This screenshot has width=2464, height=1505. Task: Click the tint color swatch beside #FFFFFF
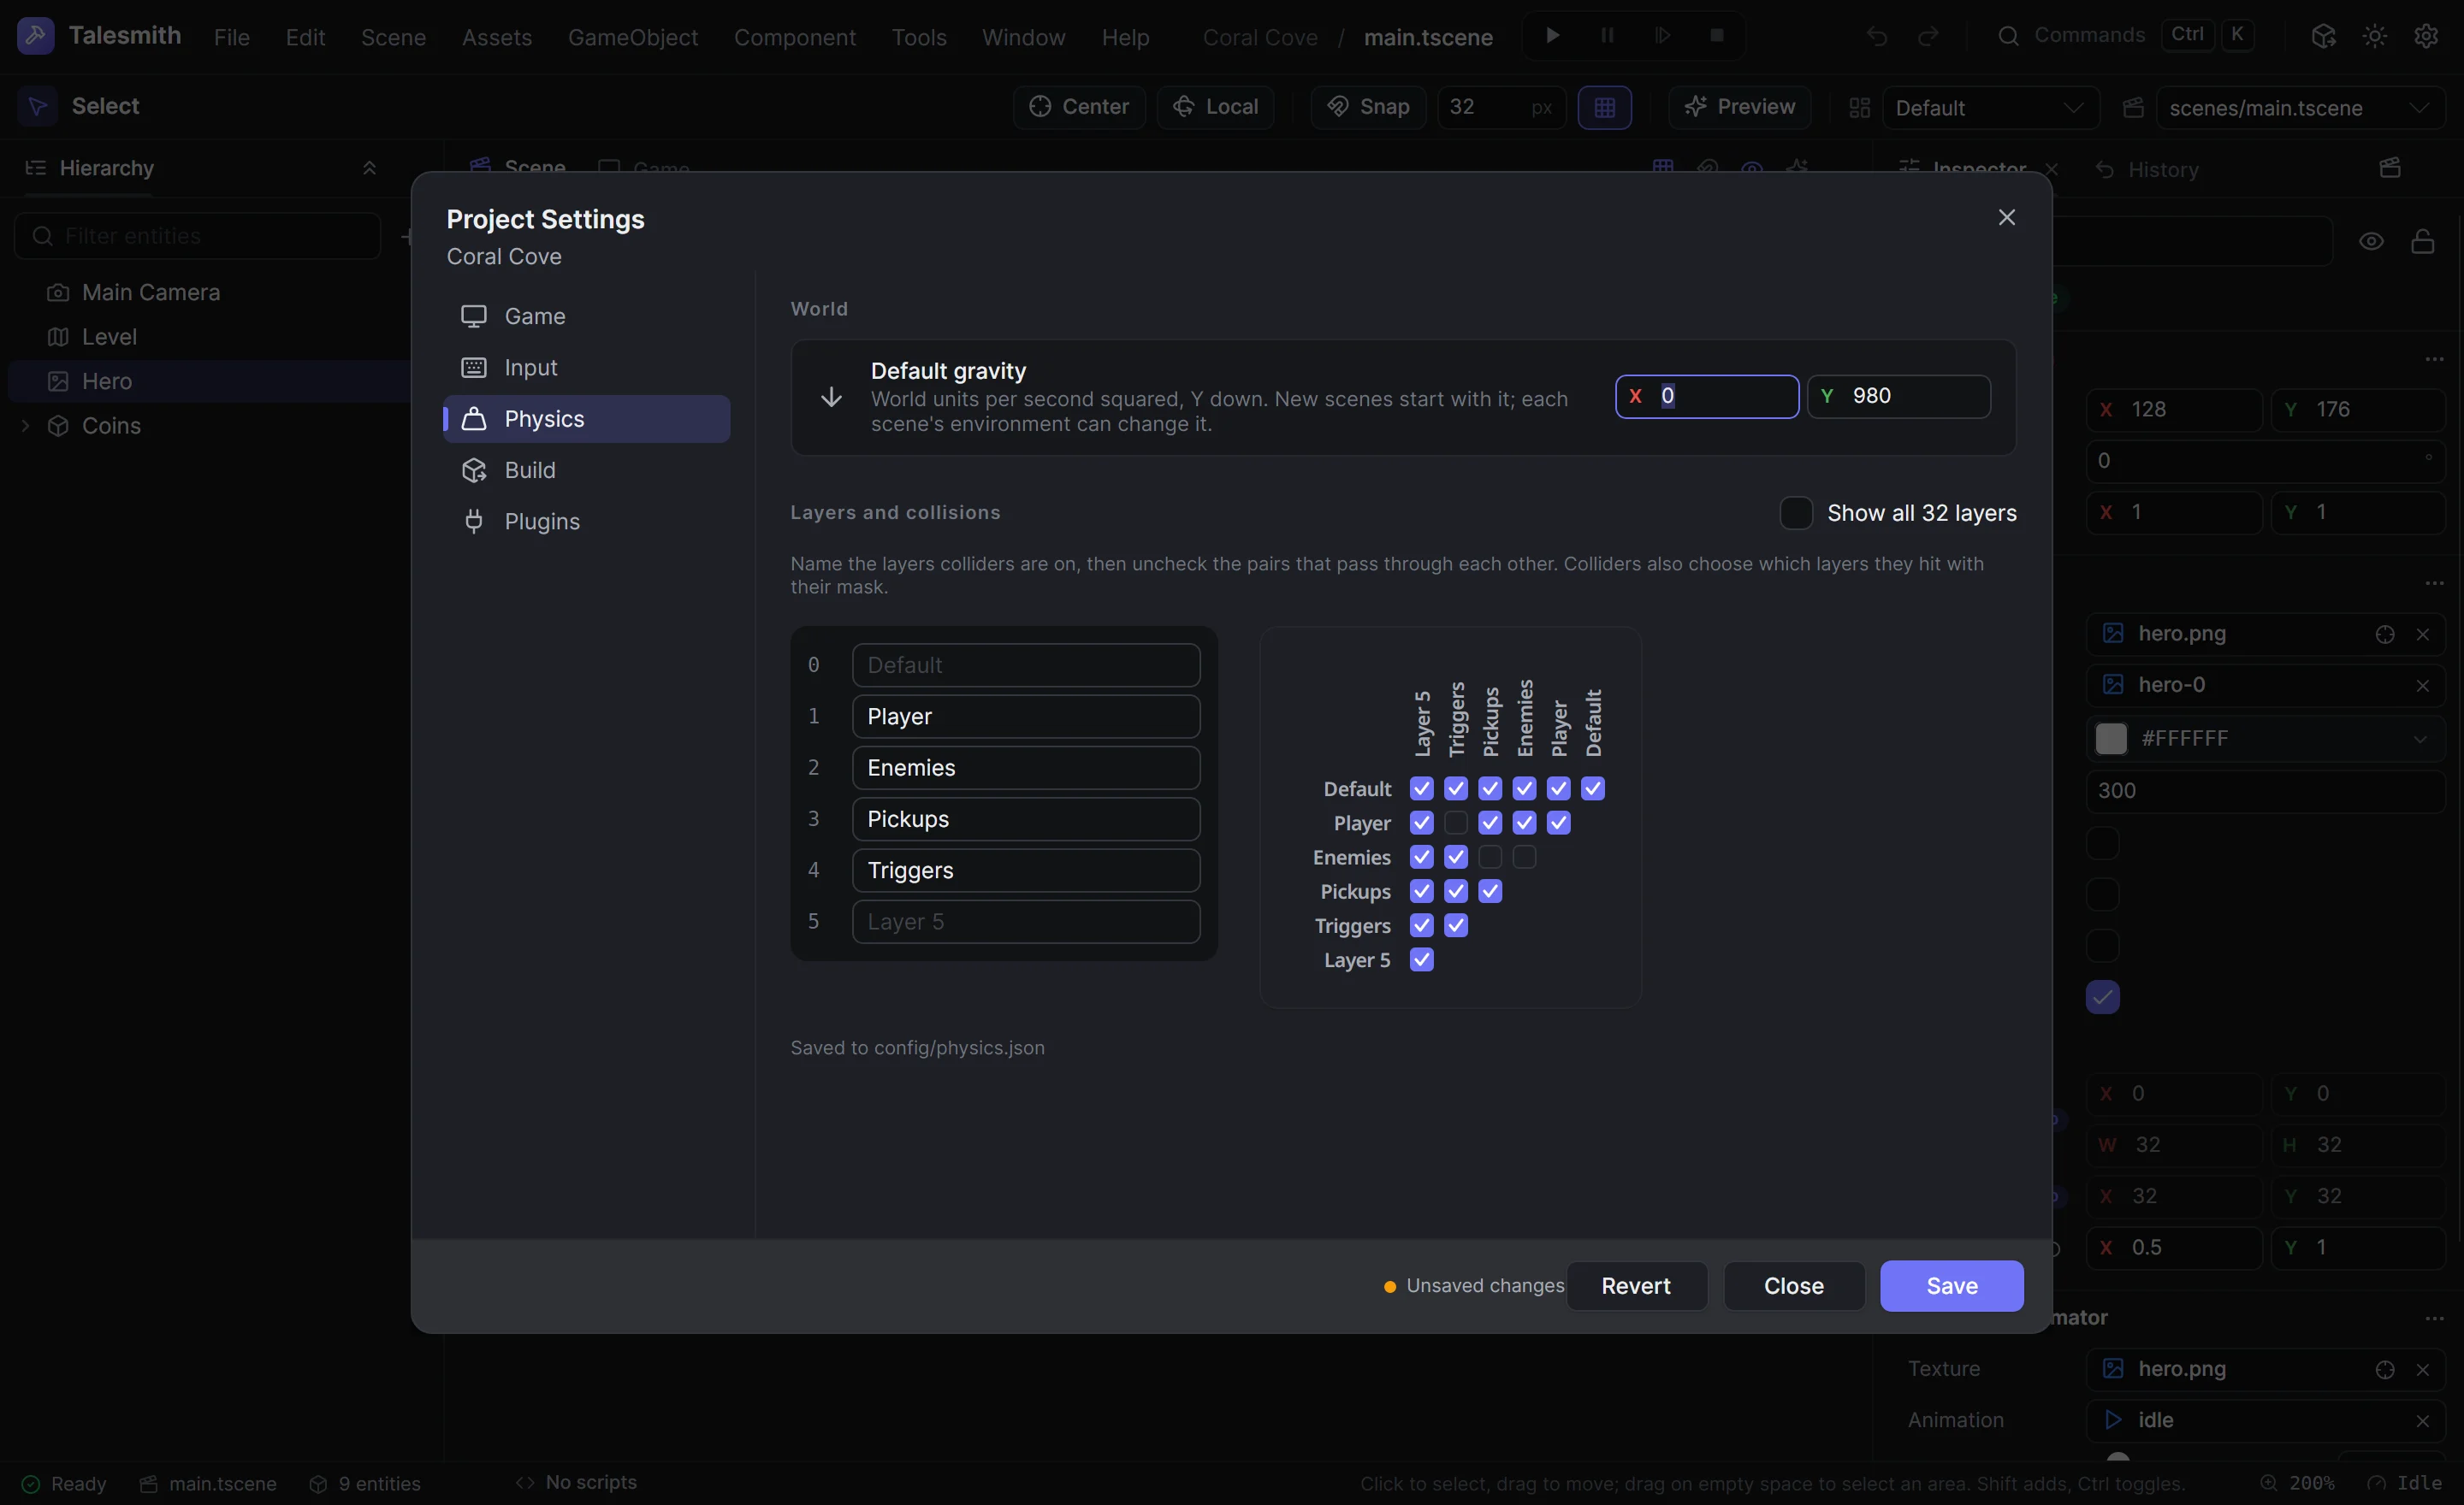click(x=2111, y=739)
